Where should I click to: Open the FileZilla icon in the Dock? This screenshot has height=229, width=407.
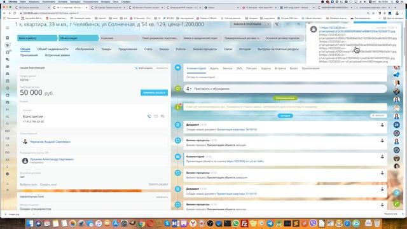pos(244,223)
